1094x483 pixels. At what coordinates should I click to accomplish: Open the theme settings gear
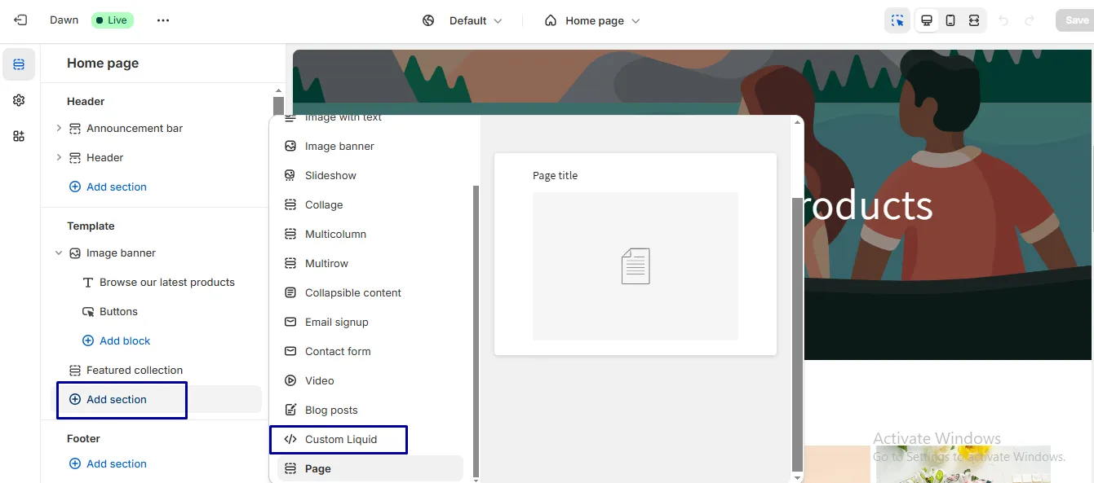click(19, 100)
